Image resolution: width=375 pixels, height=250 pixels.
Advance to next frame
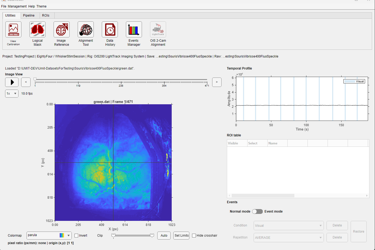pos(217,82)
